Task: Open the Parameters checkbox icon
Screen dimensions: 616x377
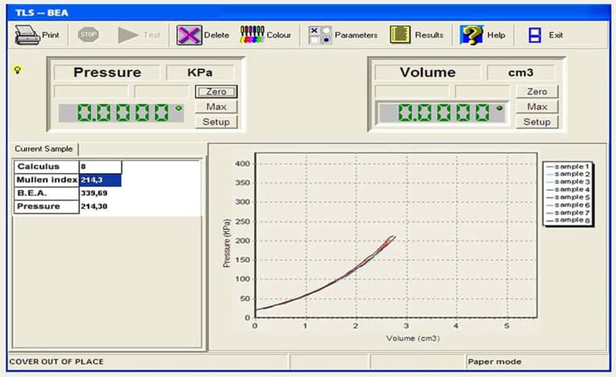Action: point(320,35)
